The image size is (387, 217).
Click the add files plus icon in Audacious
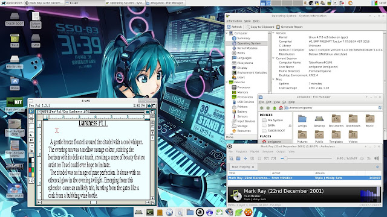(x=245, y=159)
